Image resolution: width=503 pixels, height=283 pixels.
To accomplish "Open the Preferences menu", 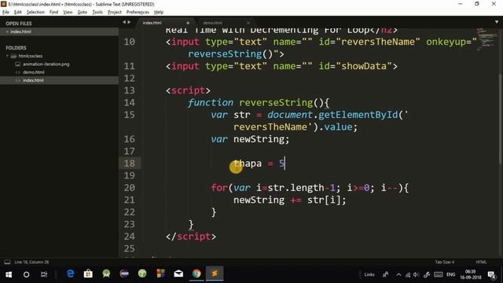I will (x=138, y=13).
